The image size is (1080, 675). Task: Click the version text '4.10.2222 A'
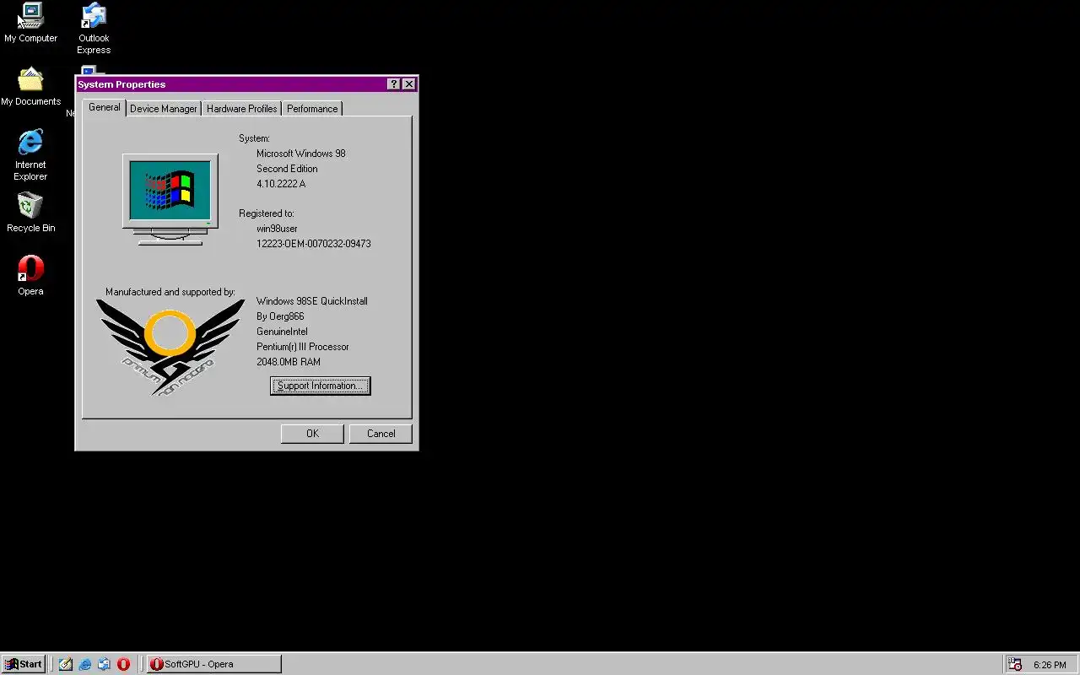point(281,184)
